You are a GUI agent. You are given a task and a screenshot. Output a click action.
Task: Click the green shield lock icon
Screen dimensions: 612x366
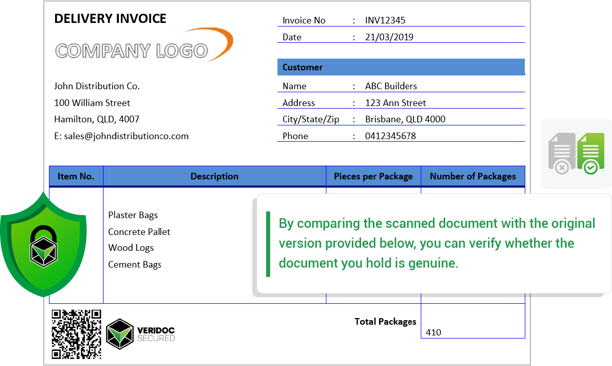[43, 245]
